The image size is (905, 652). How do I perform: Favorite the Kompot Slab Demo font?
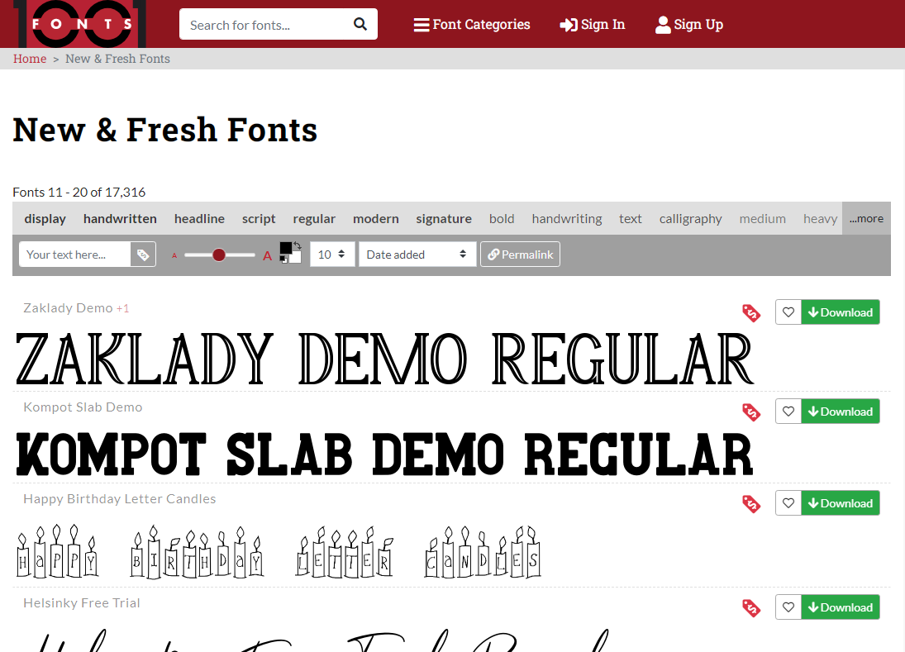tap(788, 412)
